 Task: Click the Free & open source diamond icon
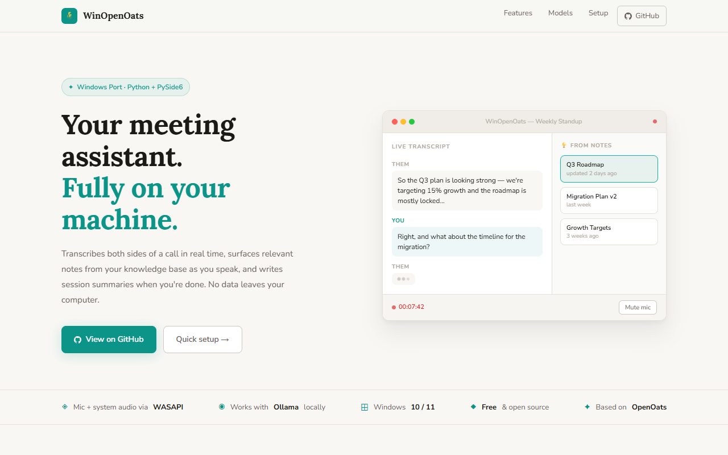pos(473,407)
